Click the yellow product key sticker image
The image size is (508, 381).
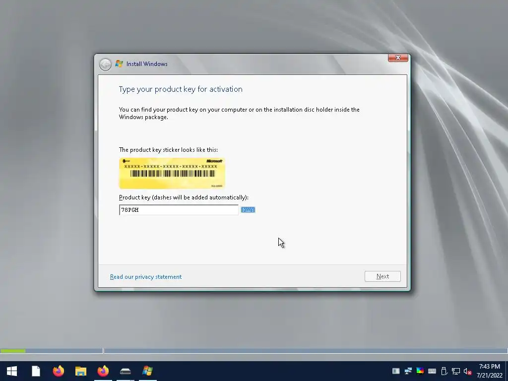172,173
